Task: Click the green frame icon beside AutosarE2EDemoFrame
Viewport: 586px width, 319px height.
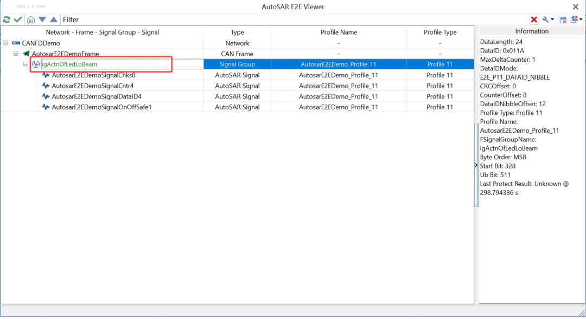Action: point(26,54)
